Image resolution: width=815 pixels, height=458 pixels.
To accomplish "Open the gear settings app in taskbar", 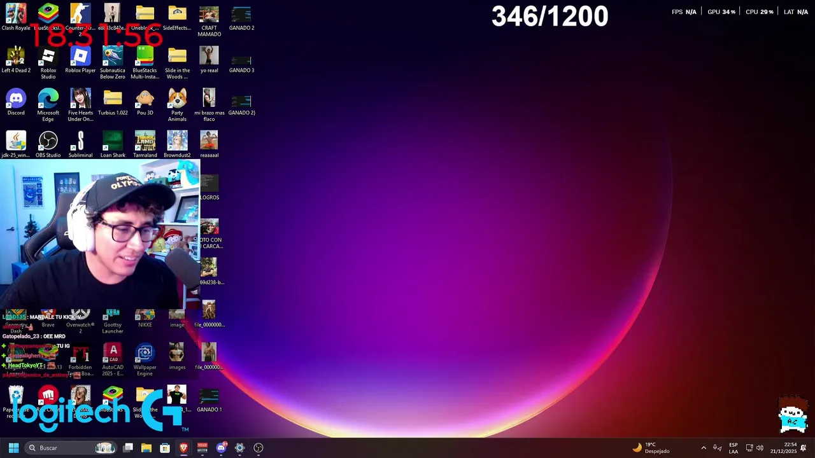I will point(239,448).
